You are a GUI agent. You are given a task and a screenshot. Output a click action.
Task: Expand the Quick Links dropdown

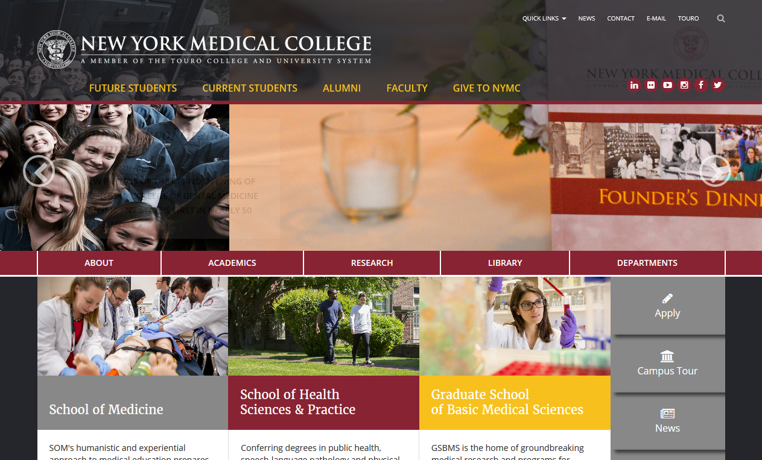[x=544, y=19]
